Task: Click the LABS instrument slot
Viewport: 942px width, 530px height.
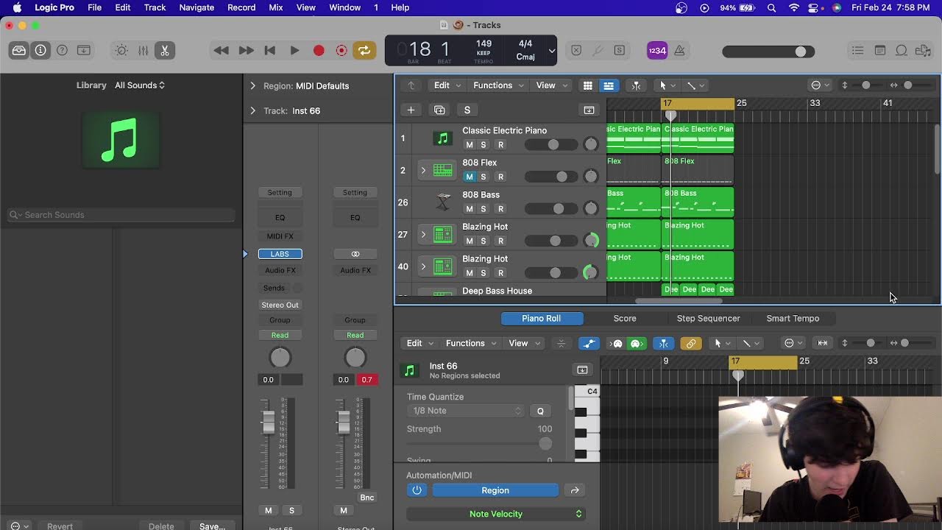Action: pos(280,254)
